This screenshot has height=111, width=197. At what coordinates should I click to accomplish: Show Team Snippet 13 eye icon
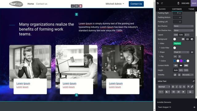194,107
